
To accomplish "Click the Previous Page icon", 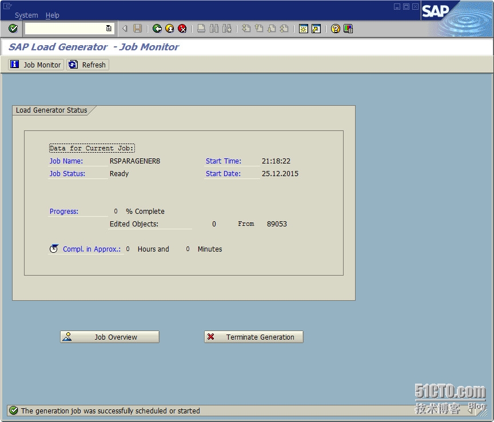I will tap(259, 29).
